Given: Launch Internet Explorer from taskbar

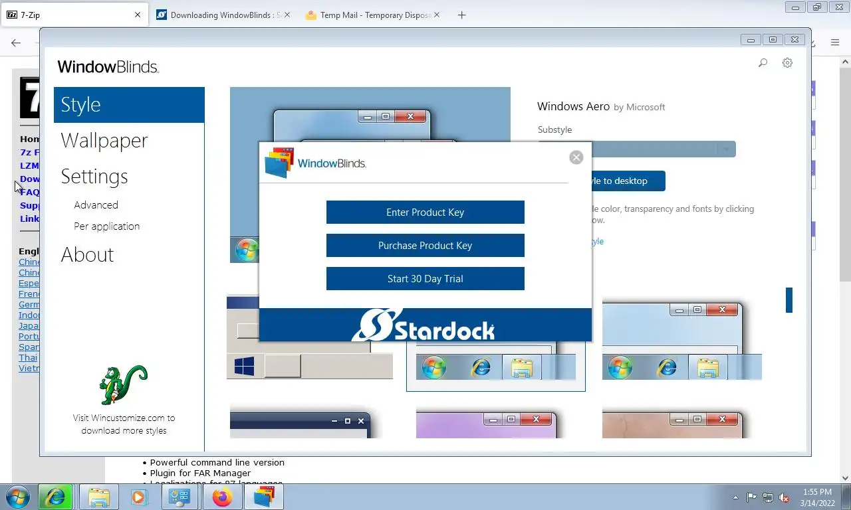Looking at the screenshot, I should 56,497.
